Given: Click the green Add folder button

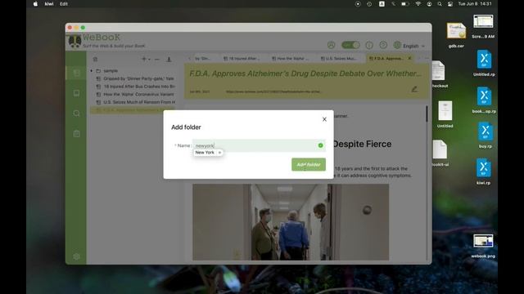Looking at the screenshot, I should pyautogui.click(x=309, y=164).
